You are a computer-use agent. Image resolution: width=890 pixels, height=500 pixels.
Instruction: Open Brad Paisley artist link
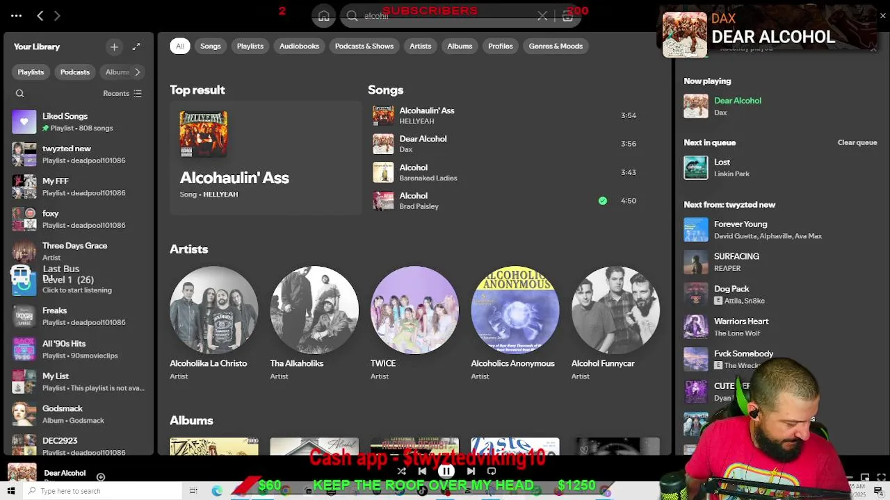tap(419, 206)
